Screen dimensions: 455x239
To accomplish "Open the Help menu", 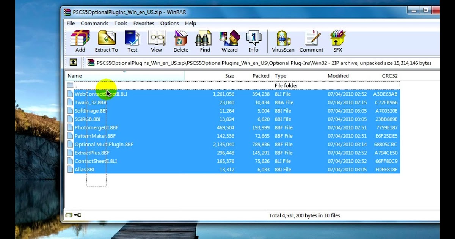I will point(191,23).
